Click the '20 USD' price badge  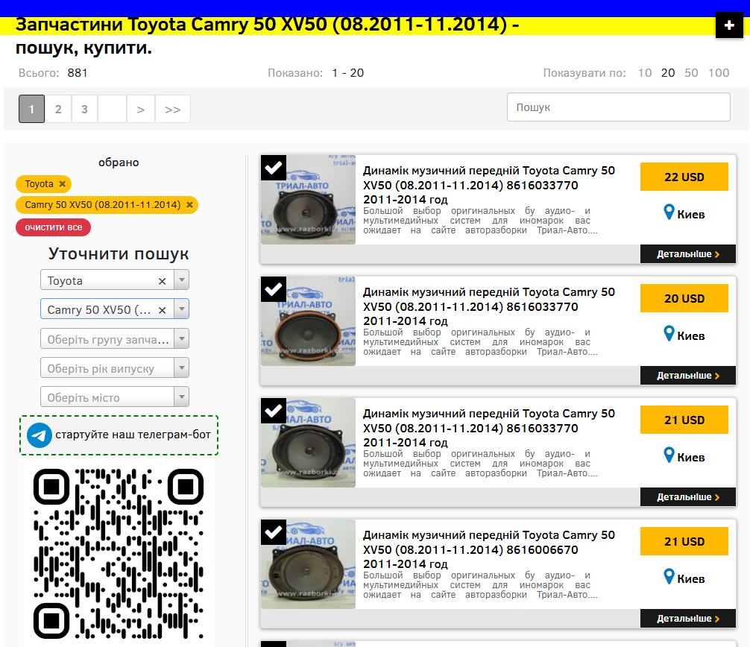pyautogui.click(x=684, y=298)
